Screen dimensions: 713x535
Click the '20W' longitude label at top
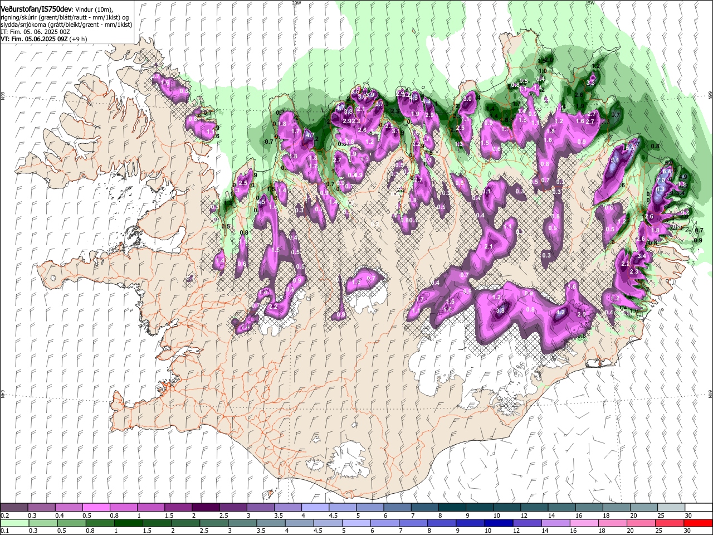[296, 3]
